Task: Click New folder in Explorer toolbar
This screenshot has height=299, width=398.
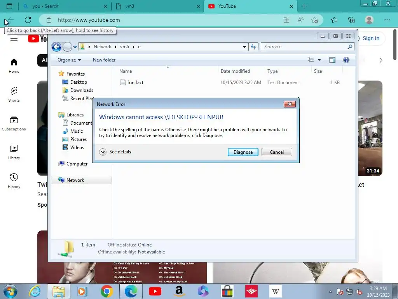Action: tap(104, 60)
